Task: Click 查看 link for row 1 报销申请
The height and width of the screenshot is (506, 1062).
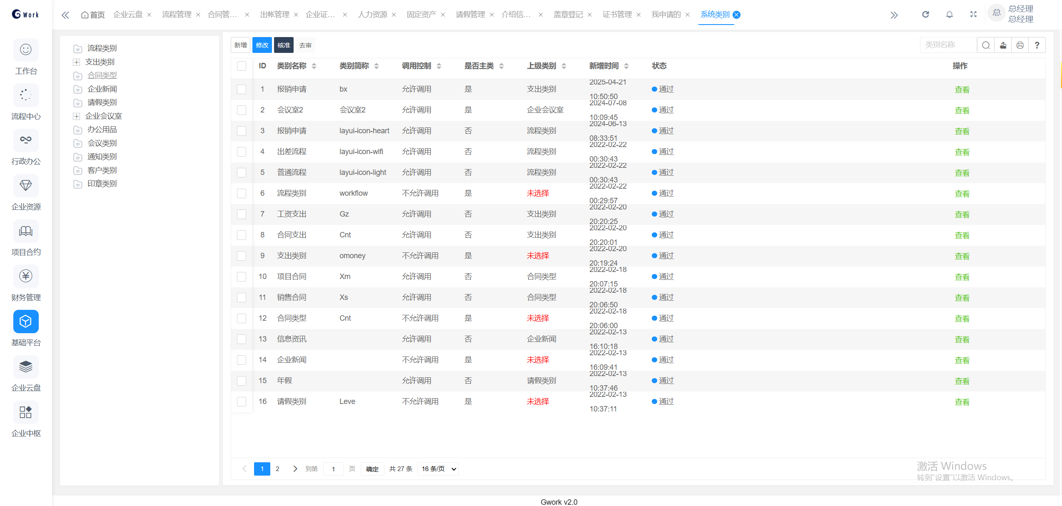Action: point(962,90)
